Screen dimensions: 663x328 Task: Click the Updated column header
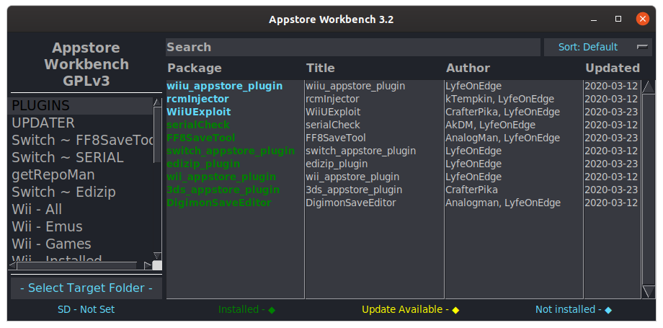[x=613, y=68]
